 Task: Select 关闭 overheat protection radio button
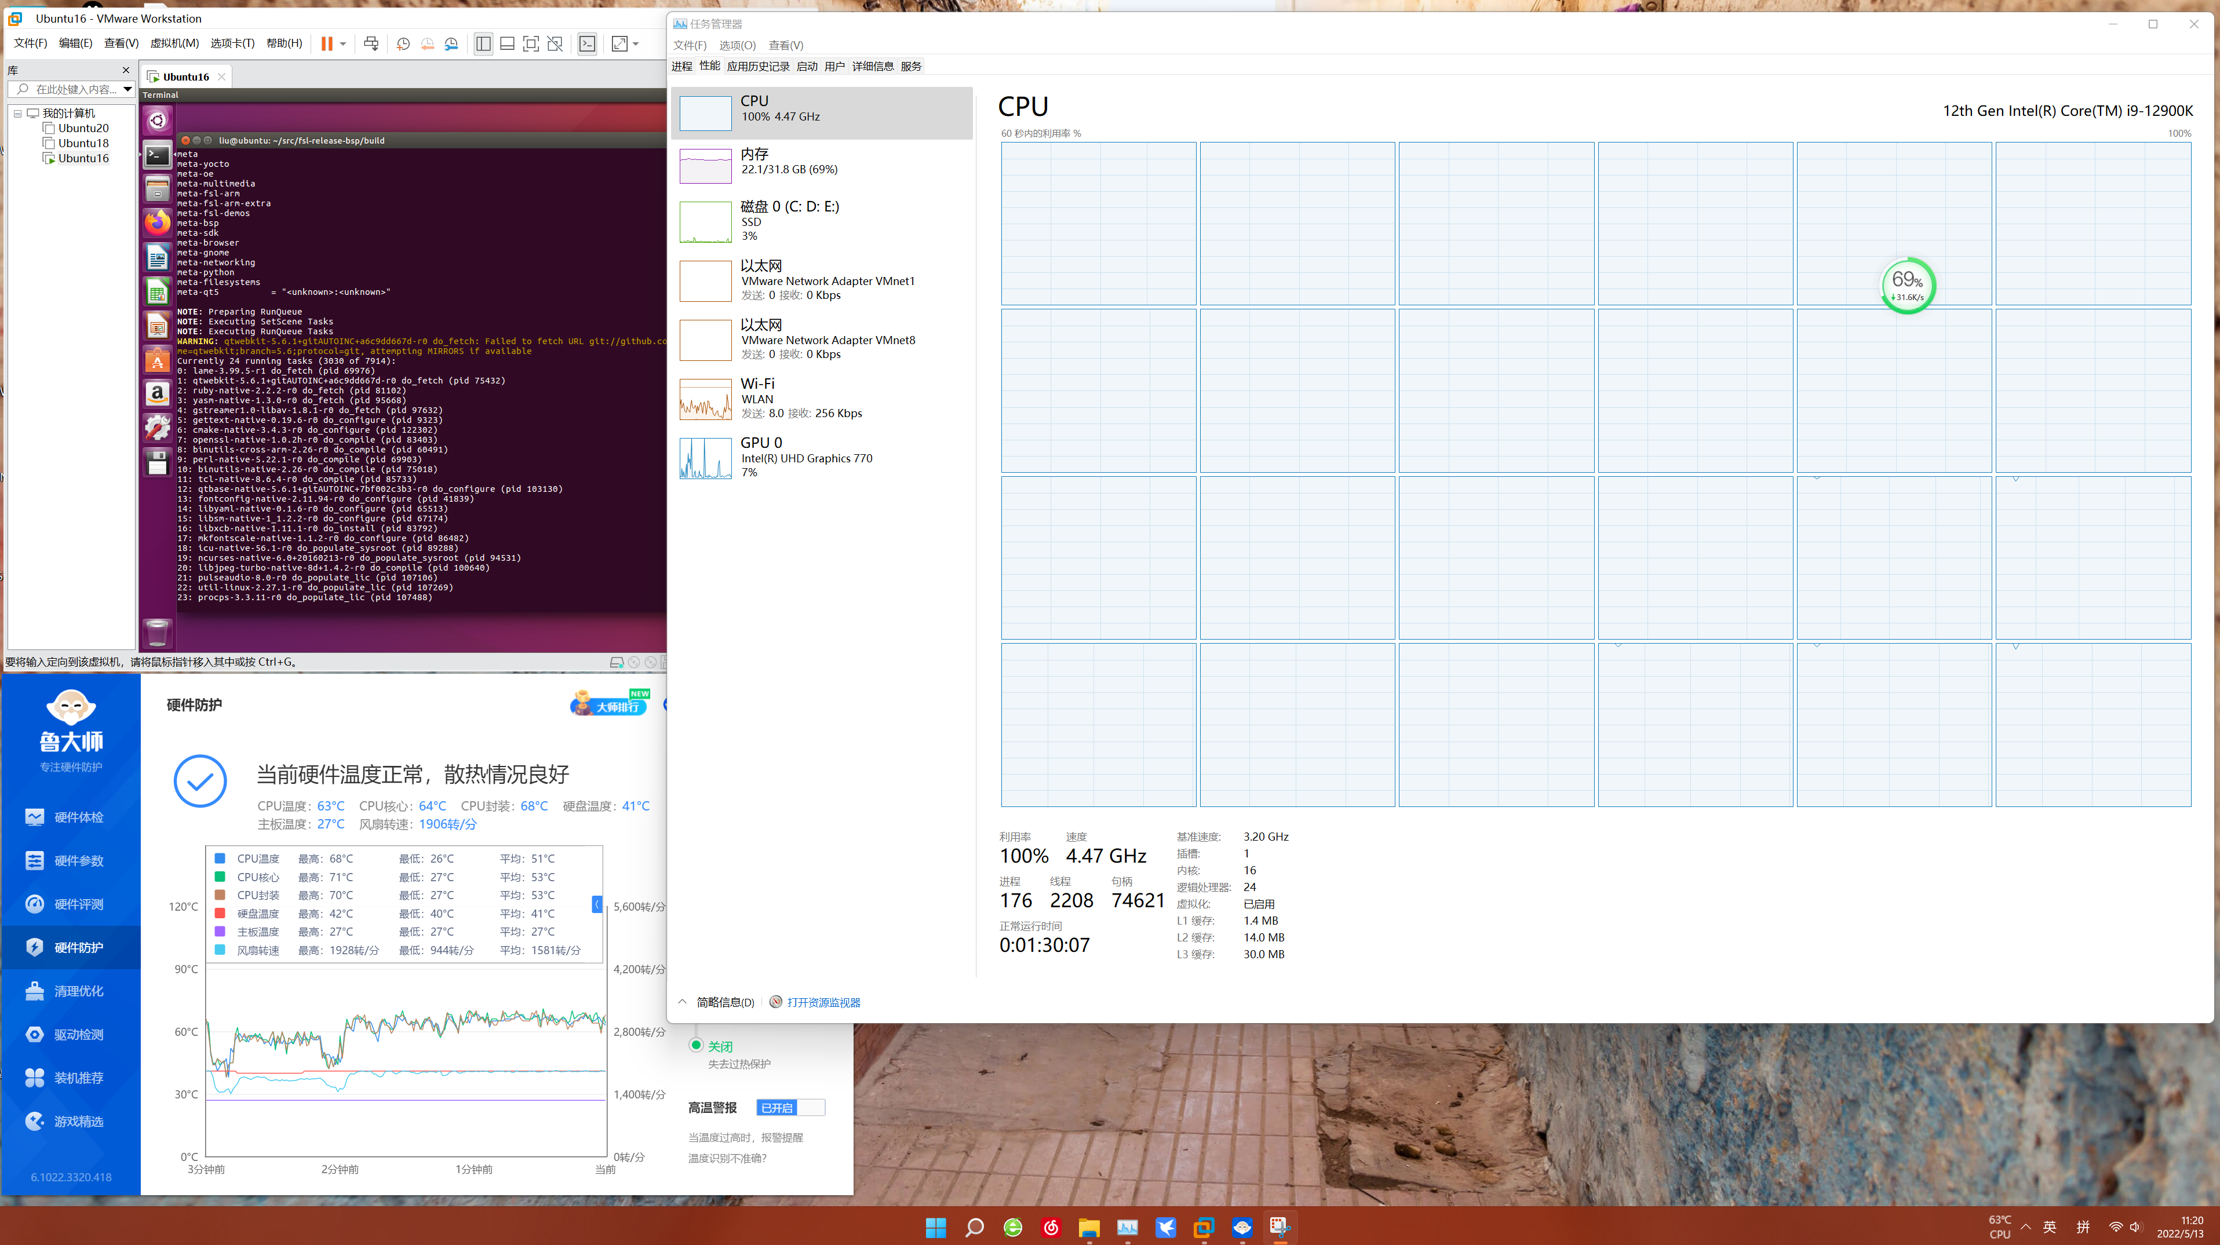tap(697, 1045)
